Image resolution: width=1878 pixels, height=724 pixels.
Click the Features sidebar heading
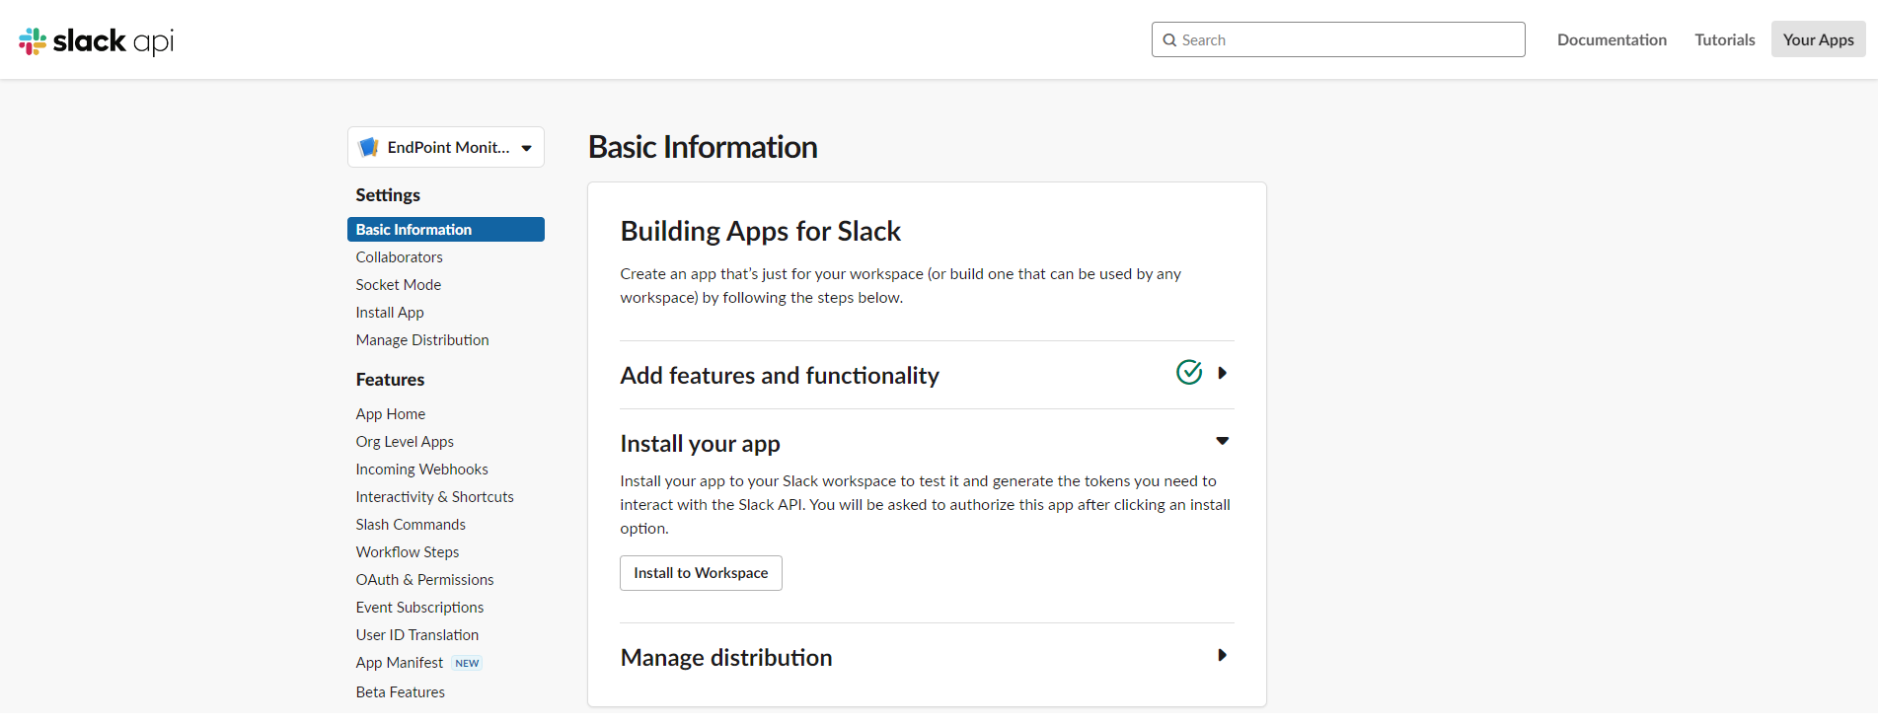tap(390, 380)
